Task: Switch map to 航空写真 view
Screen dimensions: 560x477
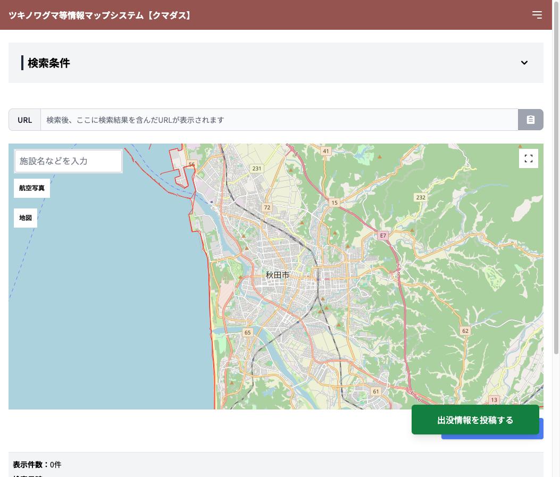Action: (32, 188)
